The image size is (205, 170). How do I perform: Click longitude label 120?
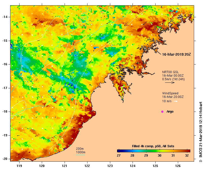pos(42,166)
